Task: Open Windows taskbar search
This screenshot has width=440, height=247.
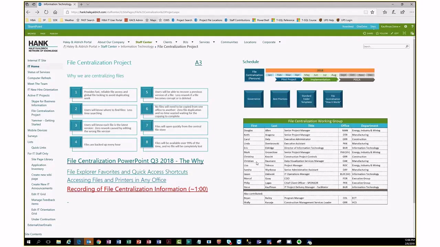Action: pos(38,242)
